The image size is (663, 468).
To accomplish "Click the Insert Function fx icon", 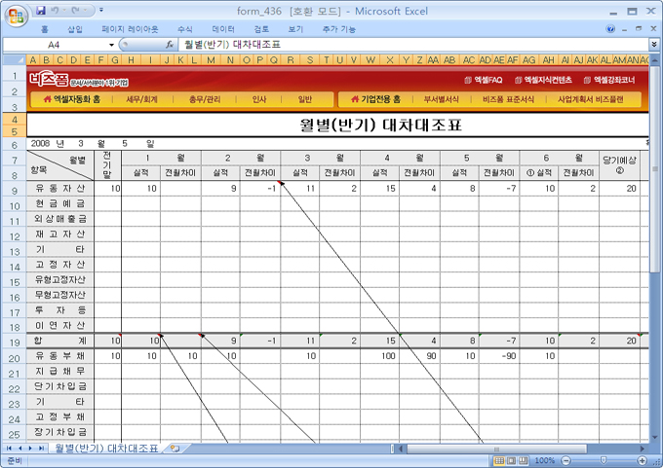I will (x=170, y=45).
